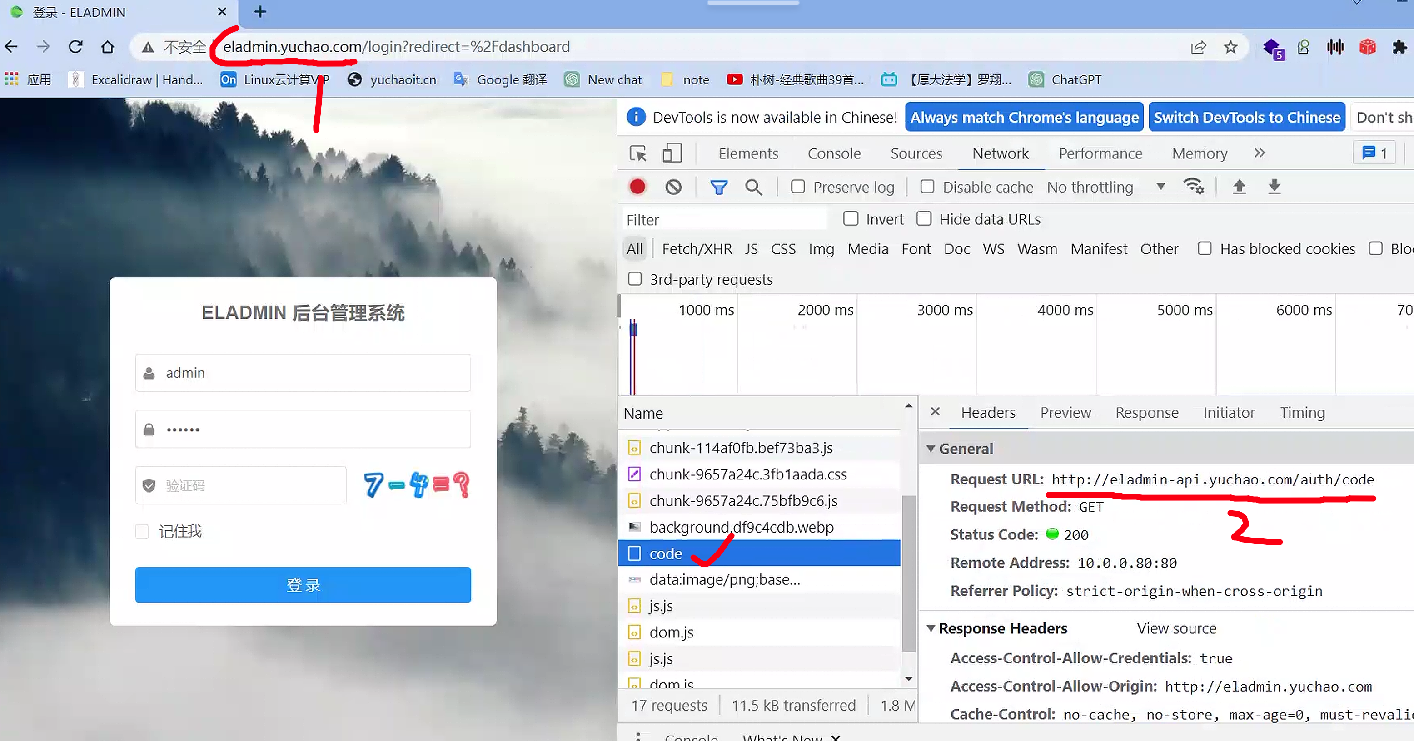Switch to the Console tab
1414x741 pixels.
coord(834,153)
